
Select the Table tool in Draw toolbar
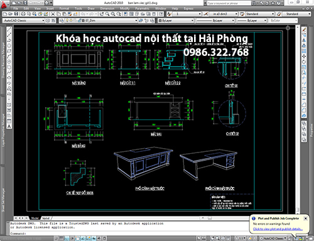point(9,121)
